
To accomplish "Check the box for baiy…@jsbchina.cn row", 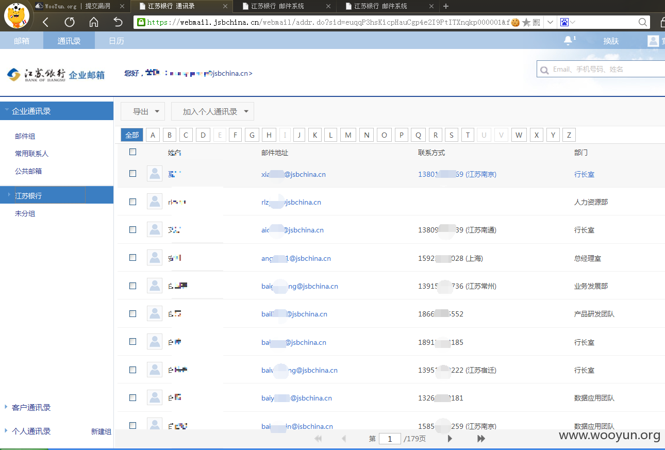I will (x=133, y=397).
